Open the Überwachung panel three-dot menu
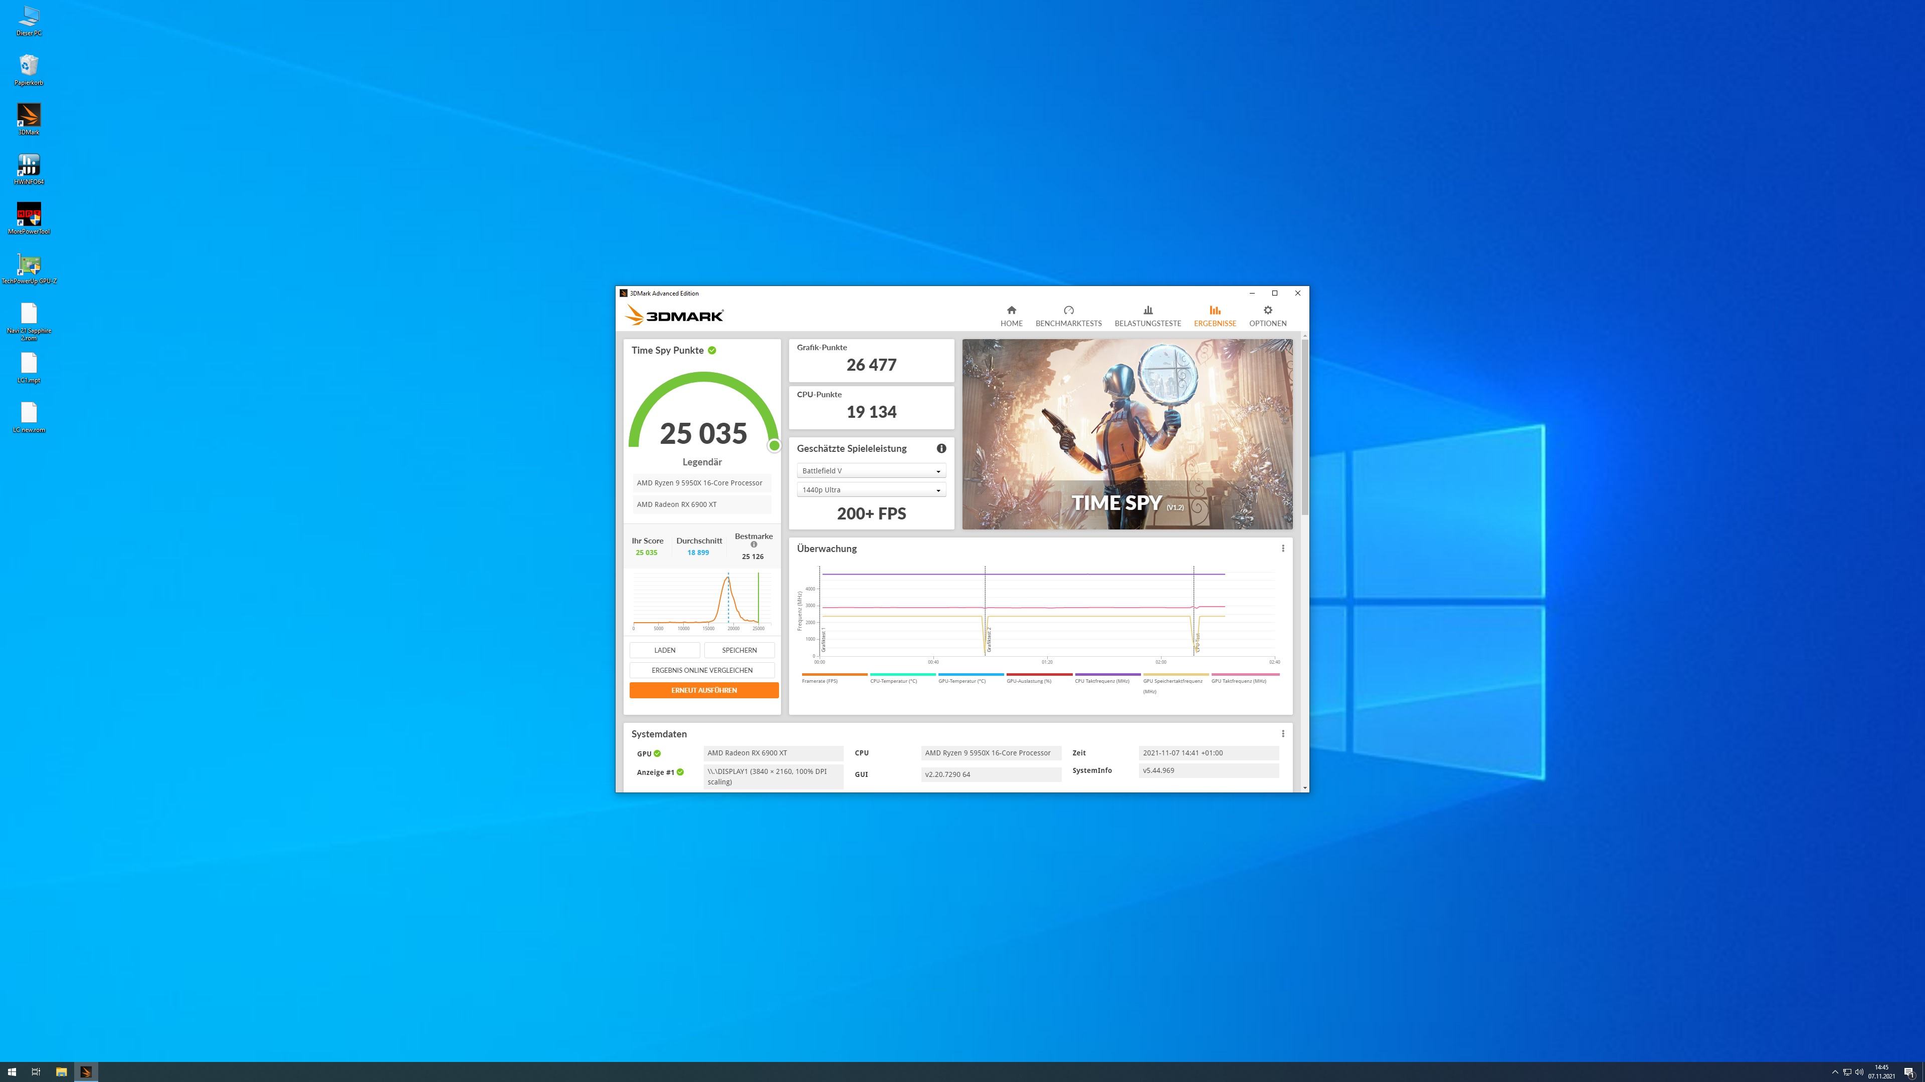The image size is (1925, 1082). [1282, 549]
